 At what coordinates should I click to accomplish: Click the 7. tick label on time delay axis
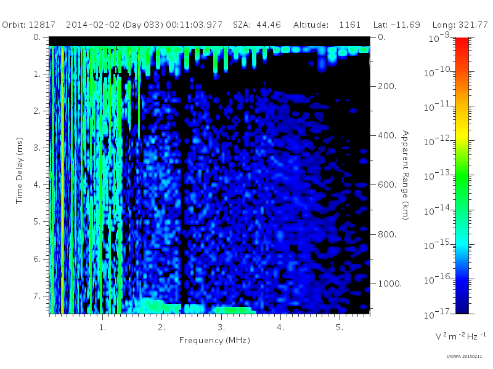[37, 296]
